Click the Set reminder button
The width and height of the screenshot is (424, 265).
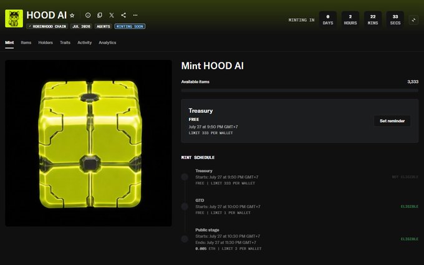click(392, 121)
